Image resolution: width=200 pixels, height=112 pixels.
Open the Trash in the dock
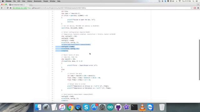162,107
